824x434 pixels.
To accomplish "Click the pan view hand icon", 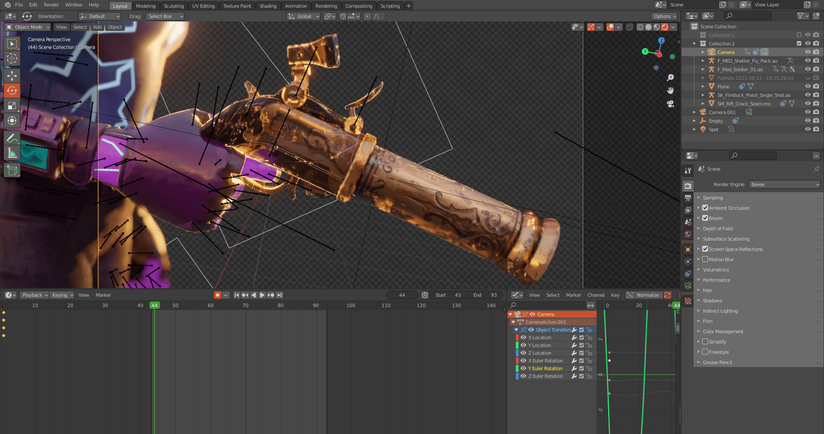I will [x=670, y=91].
